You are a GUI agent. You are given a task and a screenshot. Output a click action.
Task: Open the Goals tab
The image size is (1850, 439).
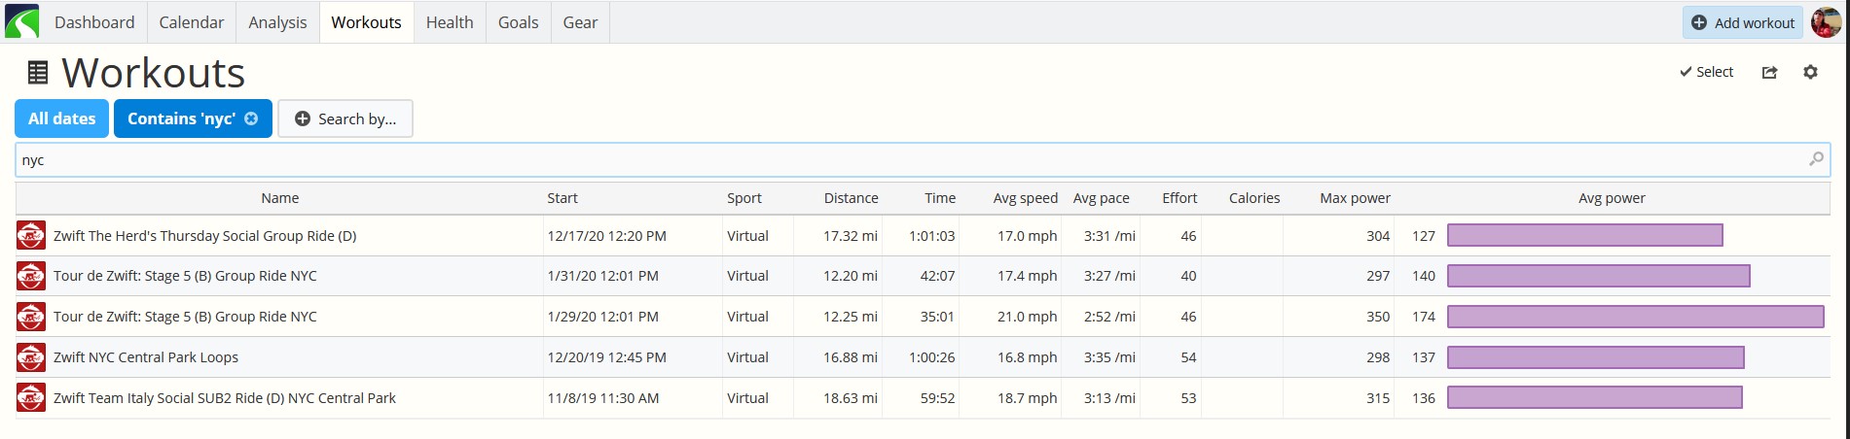tap(518, 22)
